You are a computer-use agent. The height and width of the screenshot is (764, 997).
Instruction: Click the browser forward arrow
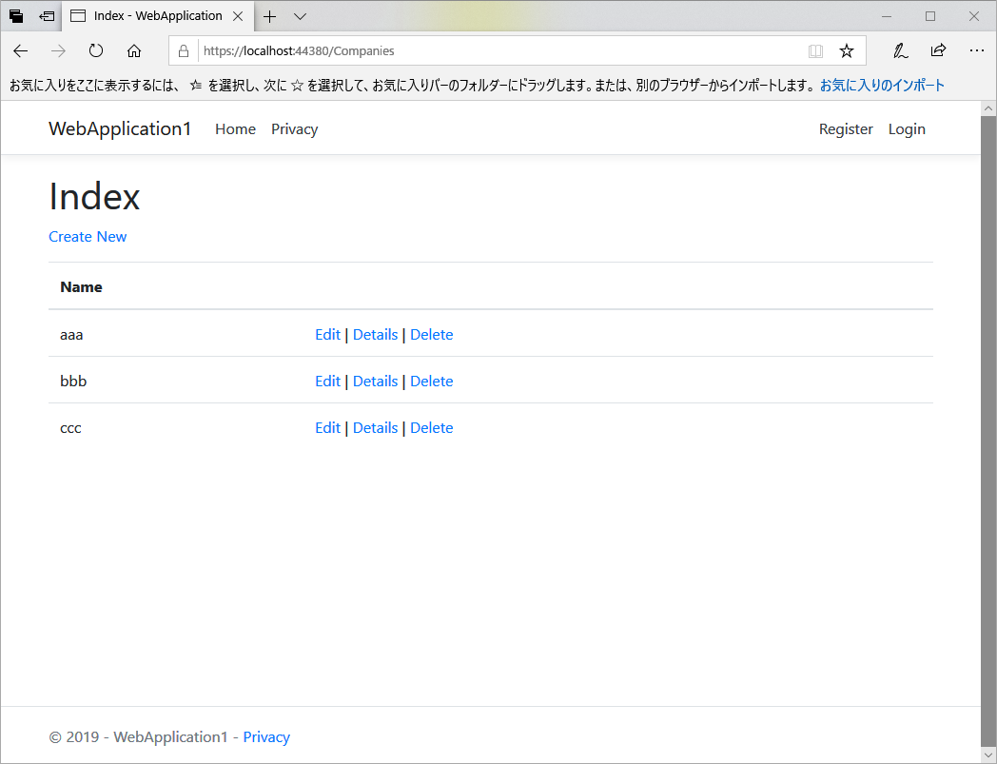[58, 50]
